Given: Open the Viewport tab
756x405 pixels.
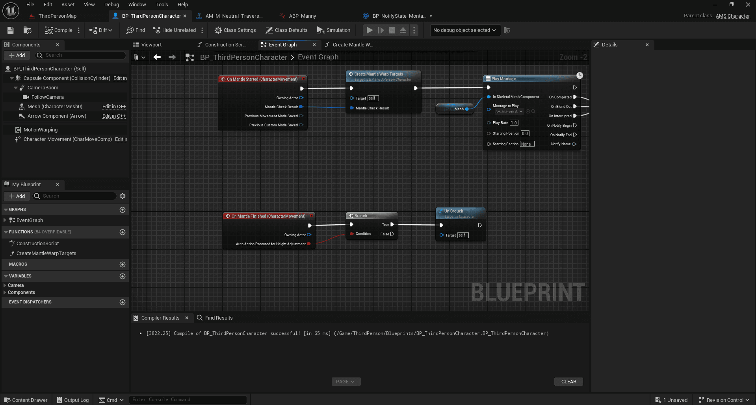Looking at the screenshot, I should tap(151, 45).
